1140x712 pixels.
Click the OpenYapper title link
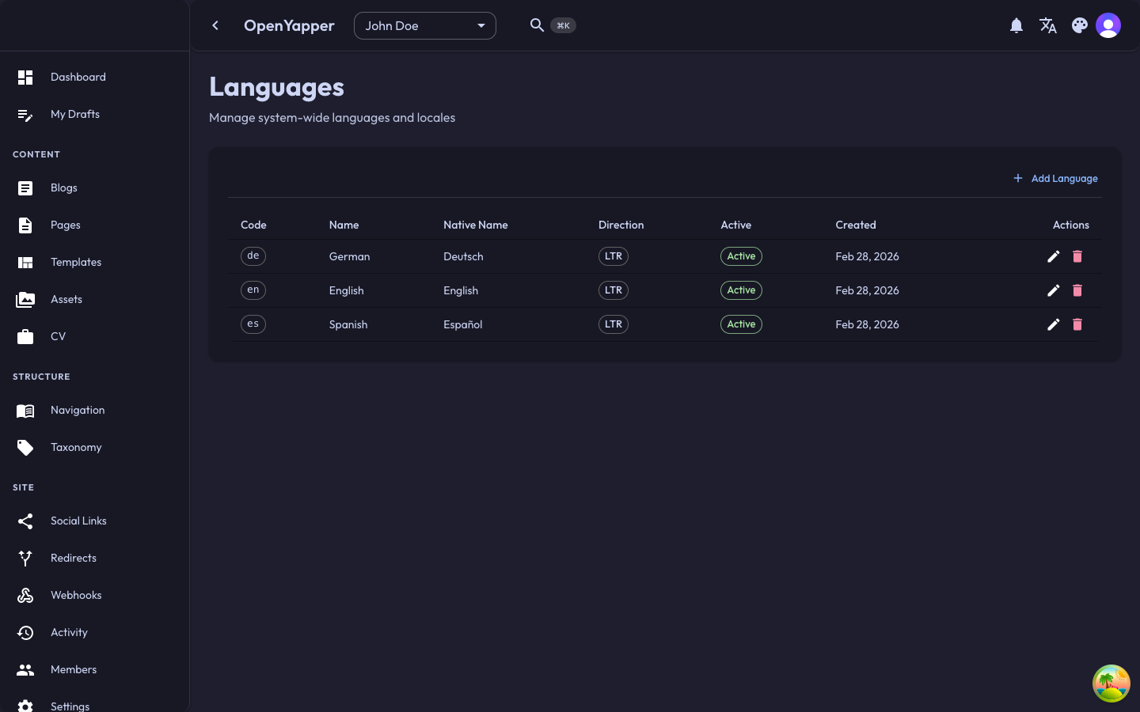pyautogui.click(x=289, y=26)
